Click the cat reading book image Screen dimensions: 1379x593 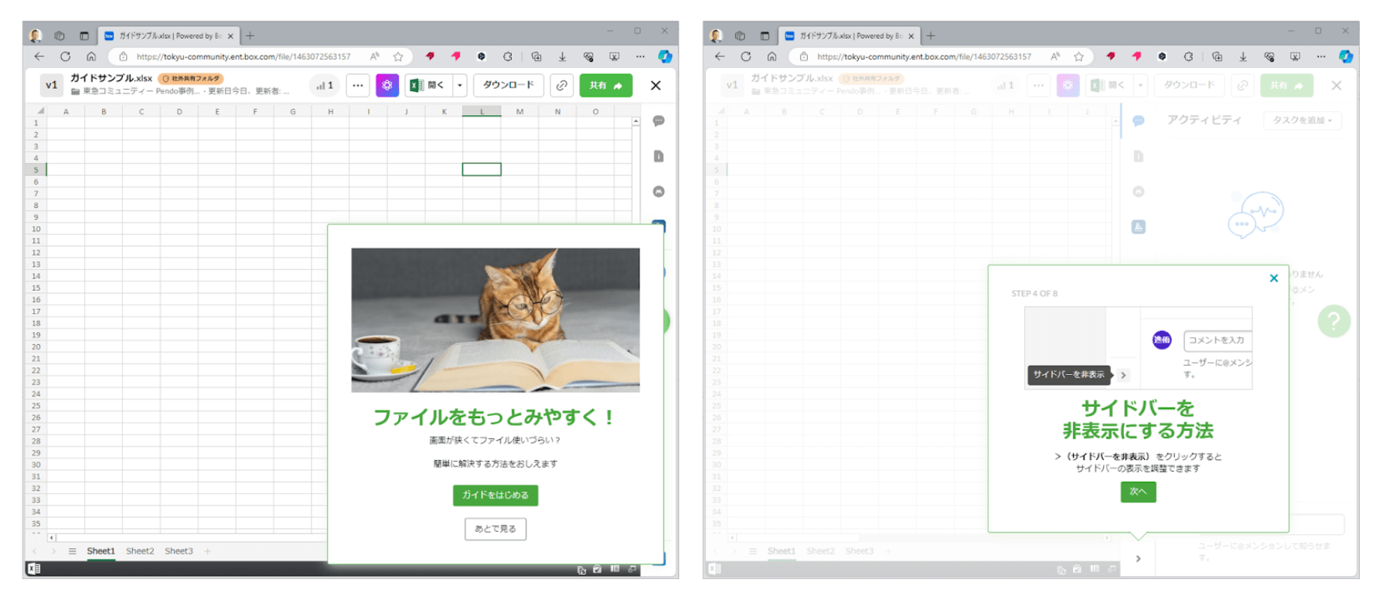(495, 320)
